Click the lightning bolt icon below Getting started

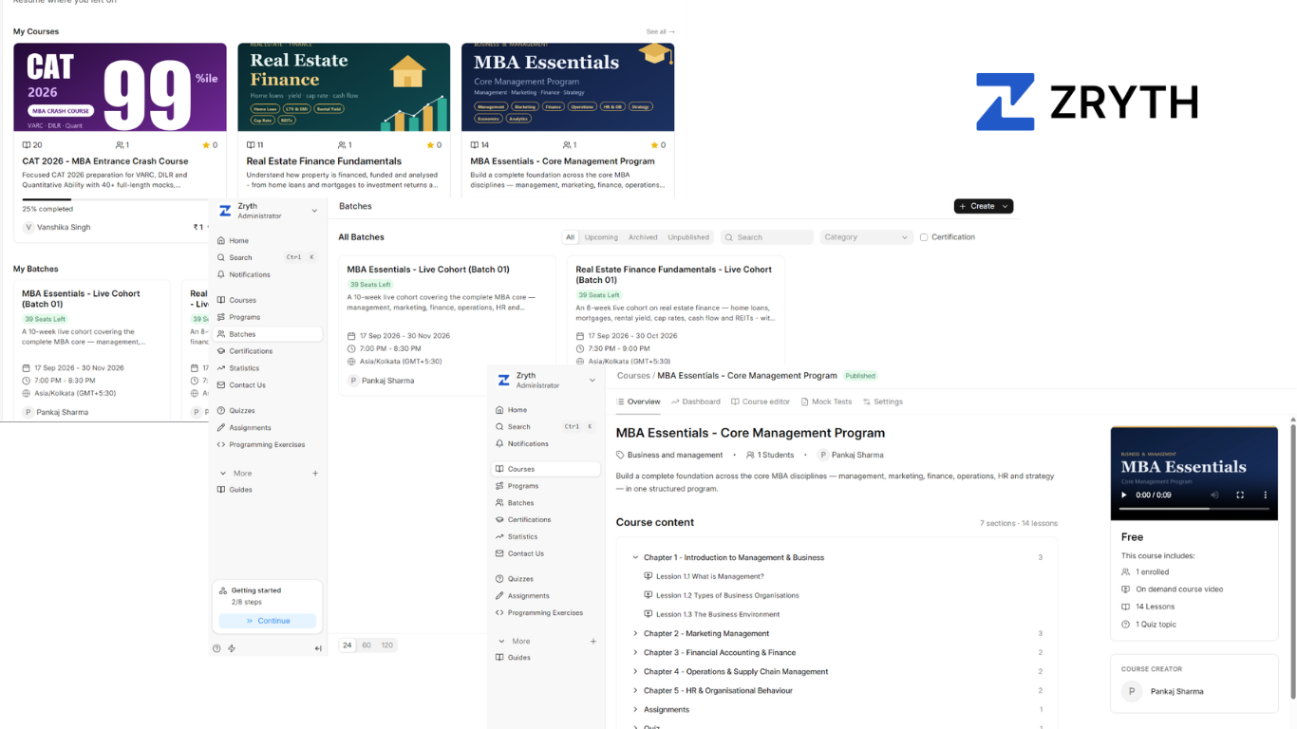click(x=232, y=649)
